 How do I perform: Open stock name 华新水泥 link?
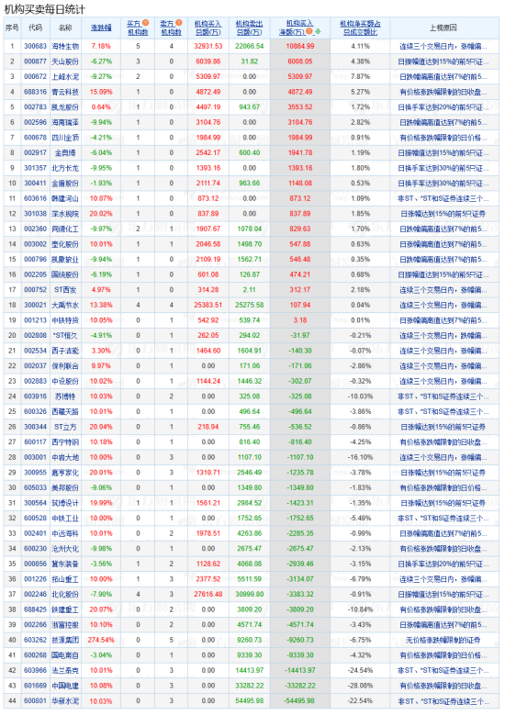(65, 701)
